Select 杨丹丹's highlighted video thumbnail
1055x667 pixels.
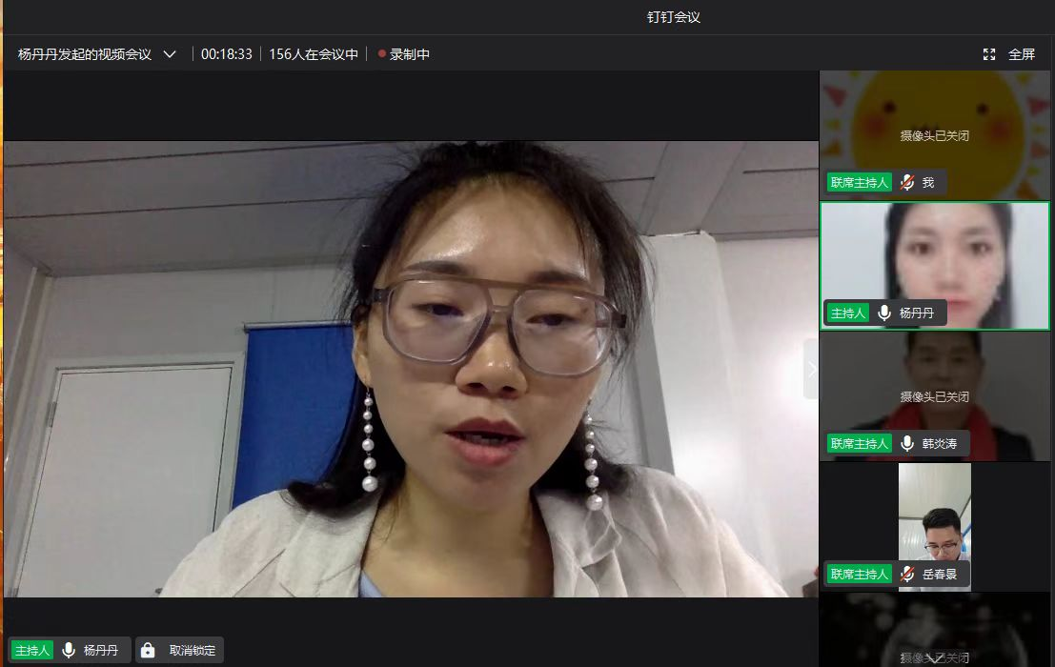point(934,257)
